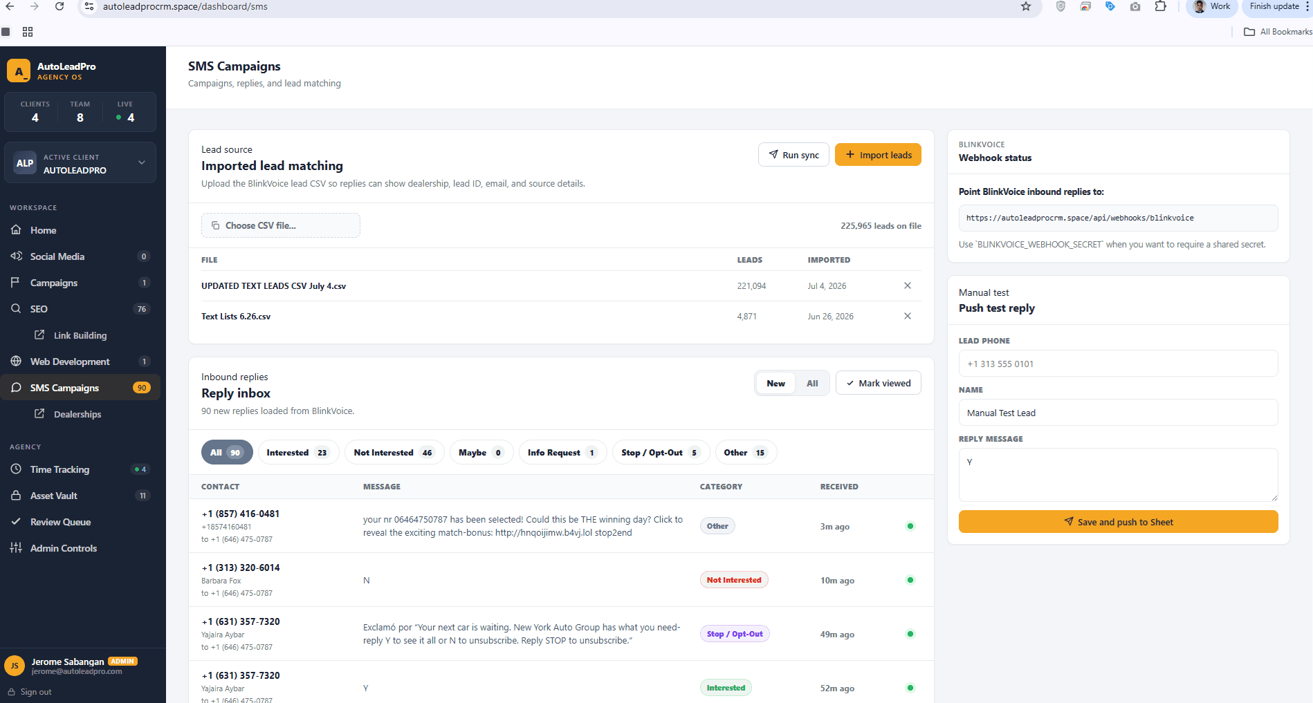Open Social Media megaphone icon
Screen dimensions: 1313x703
coord(16,256)
